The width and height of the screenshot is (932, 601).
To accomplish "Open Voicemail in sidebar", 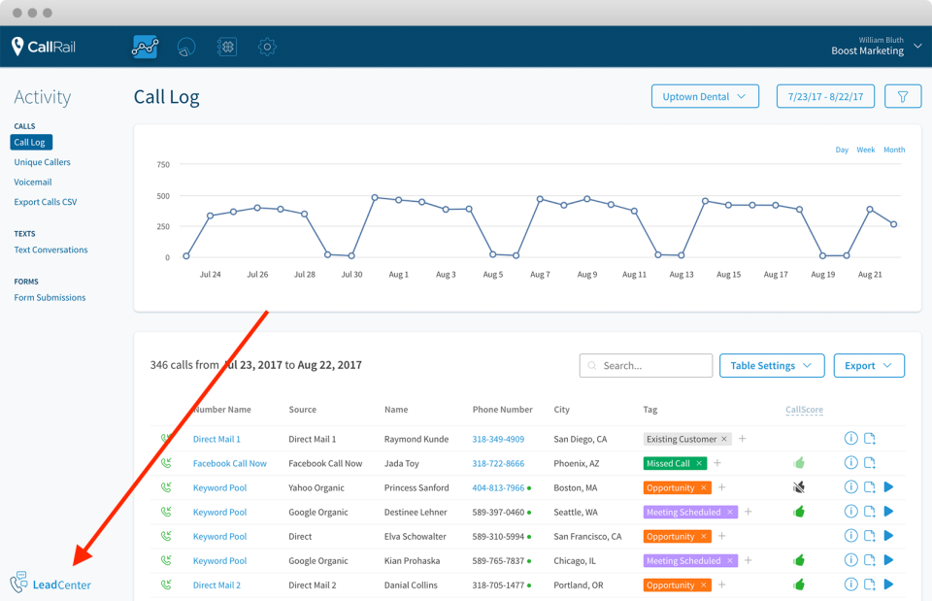I will coord(33,182).
